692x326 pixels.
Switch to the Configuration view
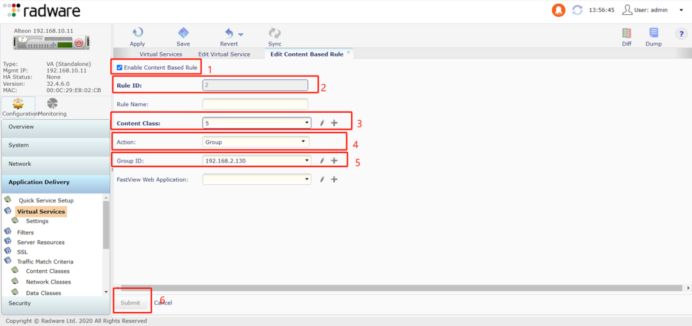19,106
